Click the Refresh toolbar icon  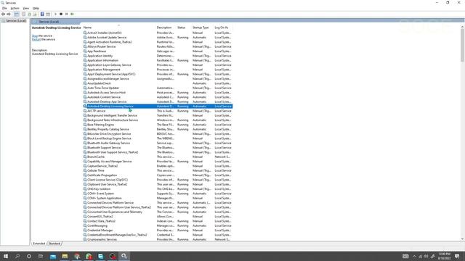click(x=29, y=14)
